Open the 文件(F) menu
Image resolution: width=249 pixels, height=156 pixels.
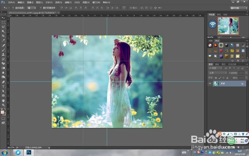click(x=11, y=2)
